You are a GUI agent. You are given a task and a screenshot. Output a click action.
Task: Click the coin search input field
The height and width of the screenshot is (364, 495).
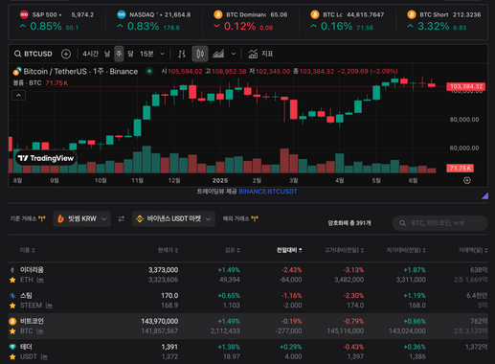click(x=440, y=223)
